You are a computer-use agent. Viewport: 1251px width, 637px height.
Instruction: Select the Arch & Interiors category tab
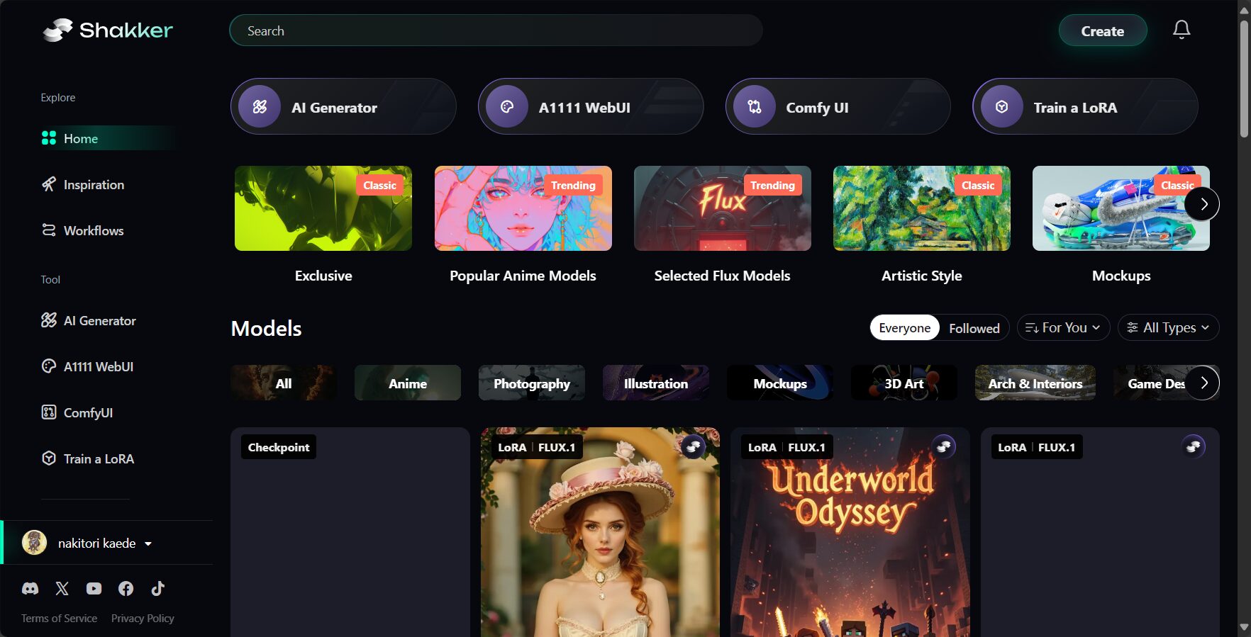click(x=1035, y=383)
